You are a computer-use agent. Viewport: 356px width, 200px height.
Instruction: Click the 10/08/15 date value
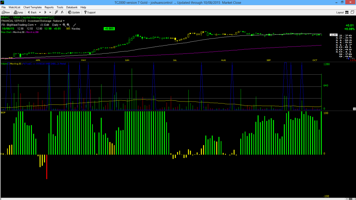[x=8, y=29]
